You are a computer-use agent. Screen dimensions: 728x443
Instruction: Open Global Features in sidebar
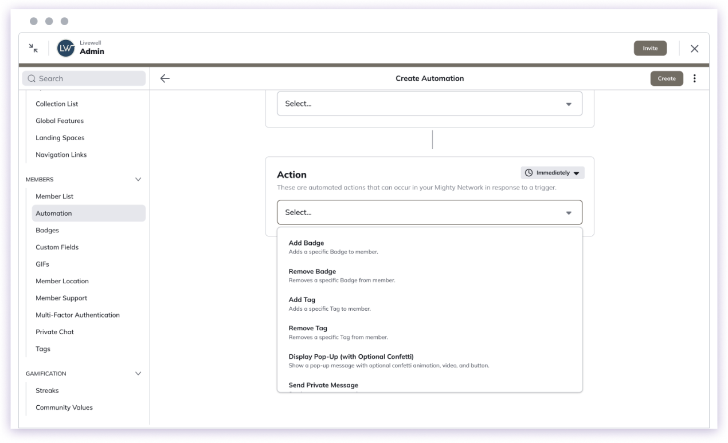coord(60,121)
